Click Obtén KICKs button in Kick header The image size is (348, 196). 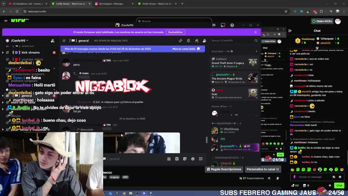click(322, 21)
